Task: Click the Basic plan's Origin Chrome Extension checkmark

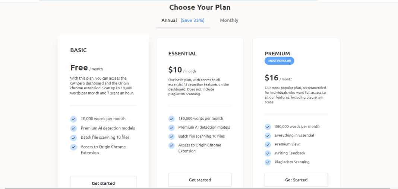Action: click(73, 147)
